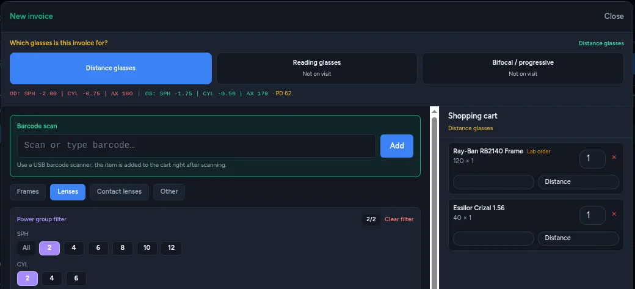Toggle CYL power group 6
Viewport: 635px width, 289px height.
click(76, 279)
